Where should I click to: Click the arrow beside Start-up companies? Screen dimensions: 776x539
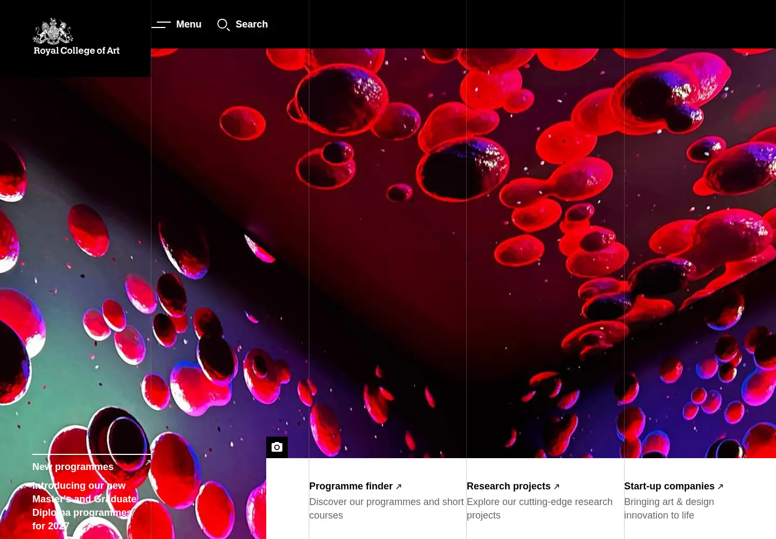click(x=720, y=487)
